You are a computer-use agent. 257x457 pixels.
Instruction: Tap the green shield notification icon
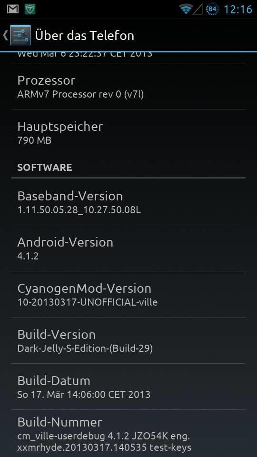coord(30,10)
